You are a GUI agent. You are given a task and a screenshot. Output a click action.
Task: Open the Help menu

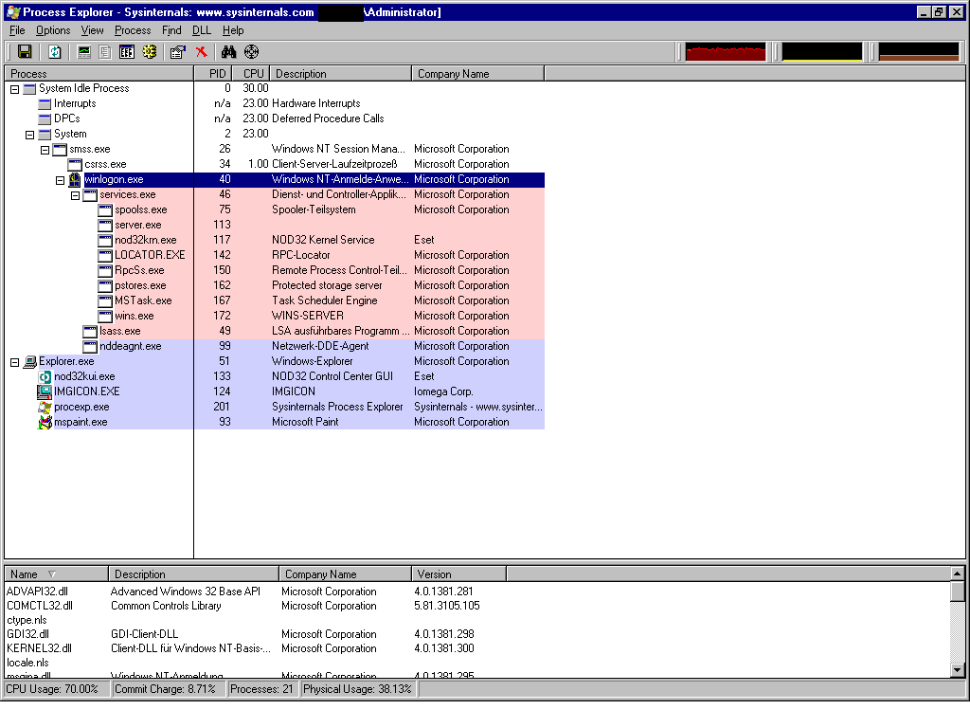[x=233, y=30]
